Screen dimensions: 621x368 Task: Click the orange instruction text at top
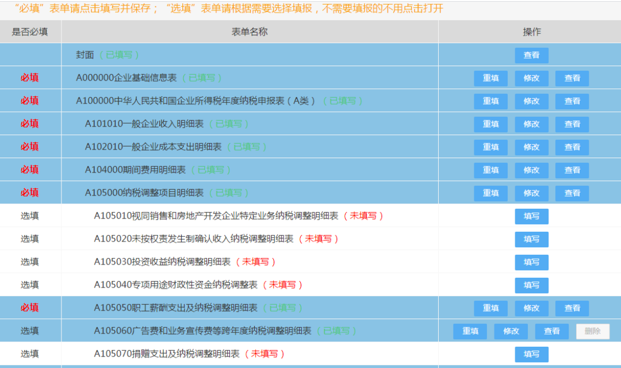coord(228,8)
